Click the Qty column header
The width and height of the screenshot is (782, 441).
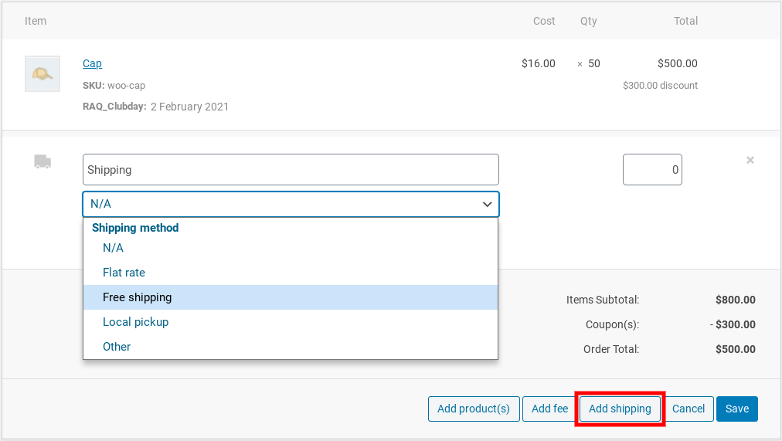589,21
